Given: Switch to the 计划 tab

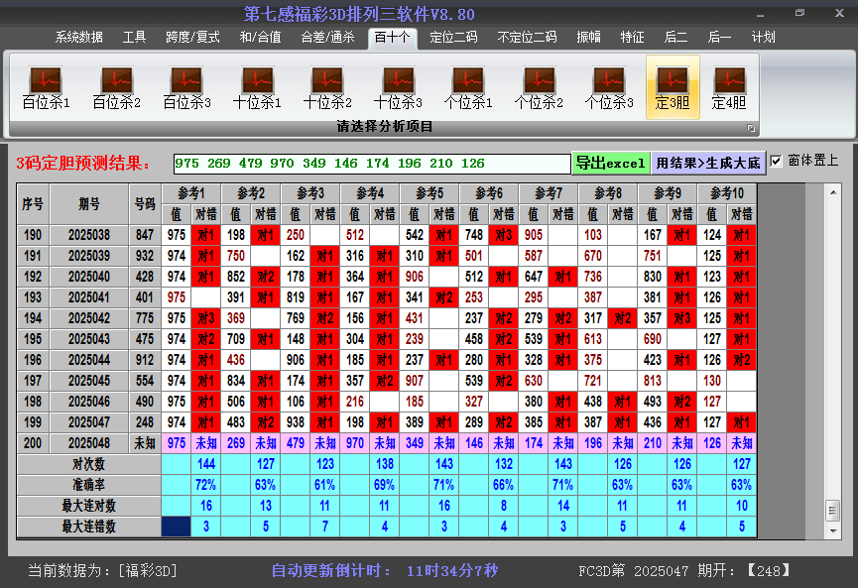Looking at the screenshot, I should pos(763,38).
